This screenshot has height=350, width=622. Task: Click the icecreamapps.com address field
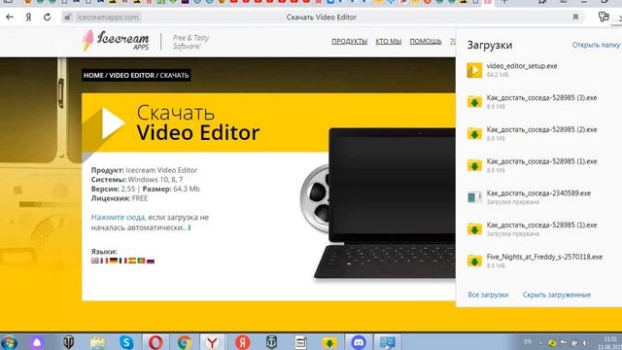(x=108, y=17)
